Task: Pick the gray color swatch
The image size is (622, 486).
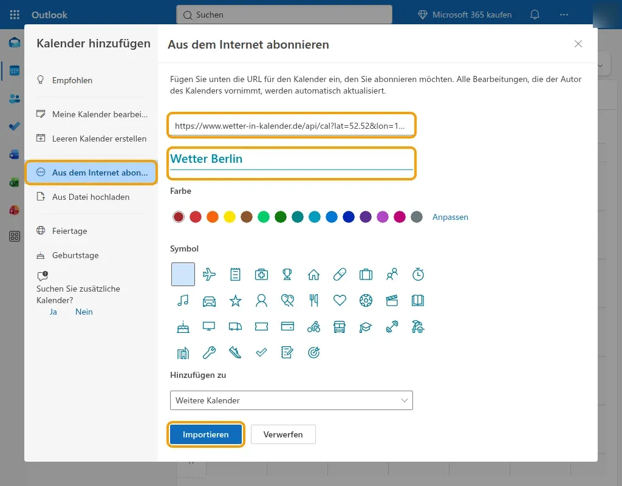Action: coord(417,217)
